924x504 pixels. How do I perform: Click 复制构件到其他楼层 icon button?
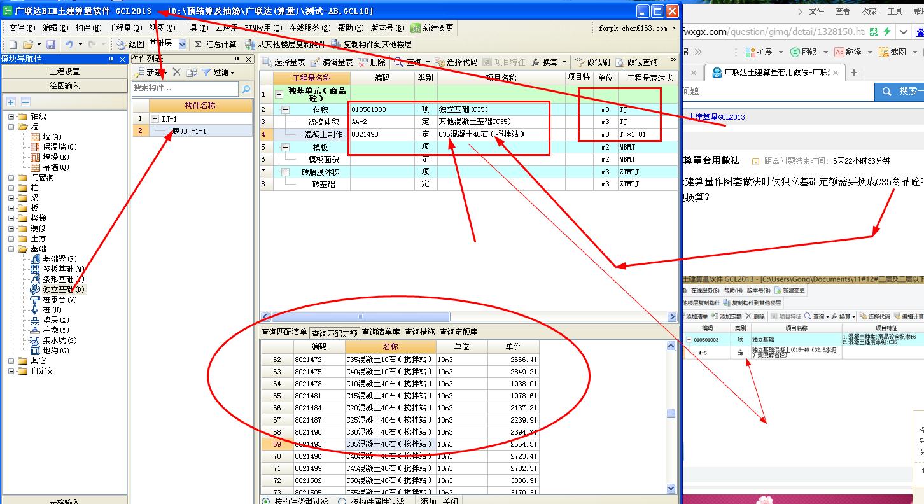[x=371, y=45]
